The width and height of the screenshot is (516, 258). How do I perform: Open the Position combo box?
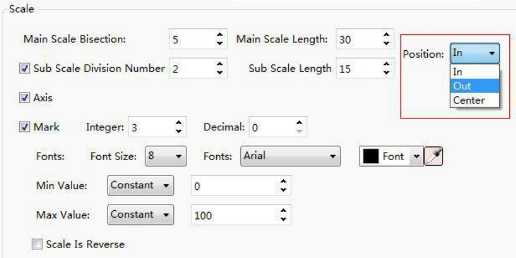474,54
